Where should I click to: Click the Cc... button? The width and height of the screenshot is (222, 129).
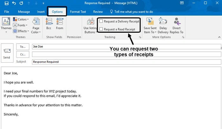click(23, 55)
